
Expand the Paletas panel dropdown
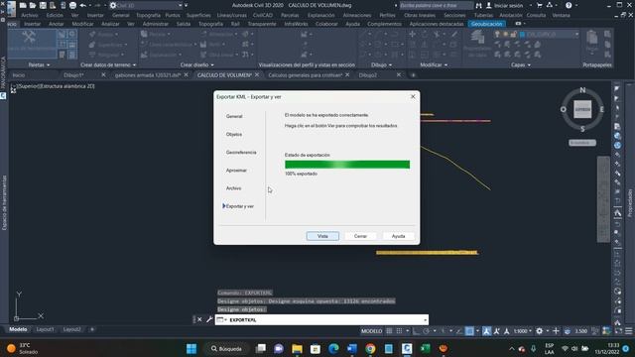[39, 64]
